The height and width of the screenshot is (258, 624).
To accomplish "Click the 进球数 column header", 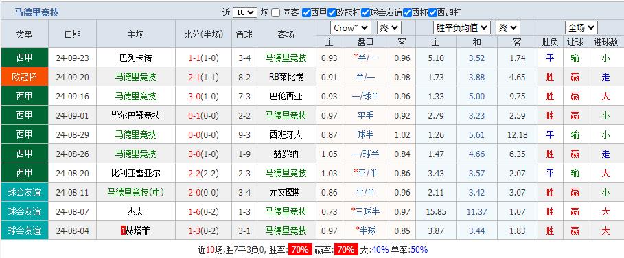I will 605,42.
